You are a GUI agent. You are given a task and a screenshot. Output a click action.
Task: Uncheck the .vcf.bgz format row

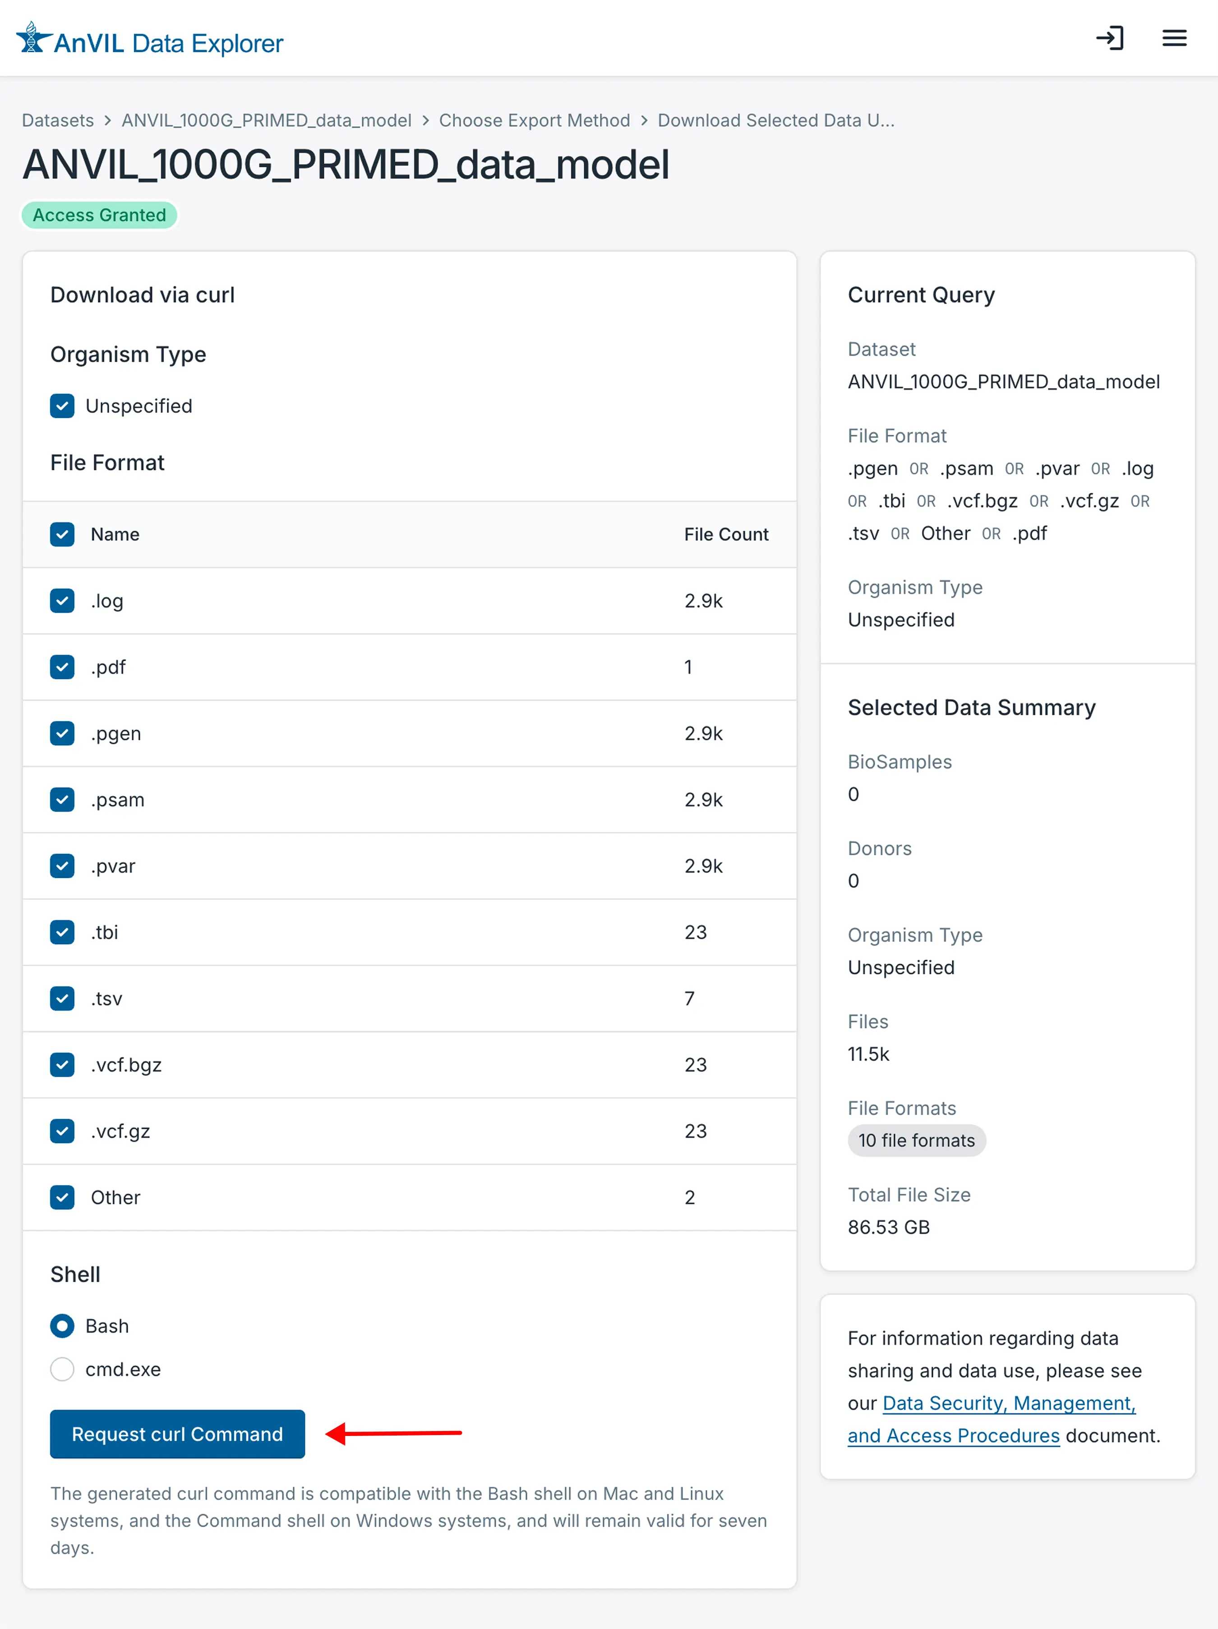[x=63, y=1064]
